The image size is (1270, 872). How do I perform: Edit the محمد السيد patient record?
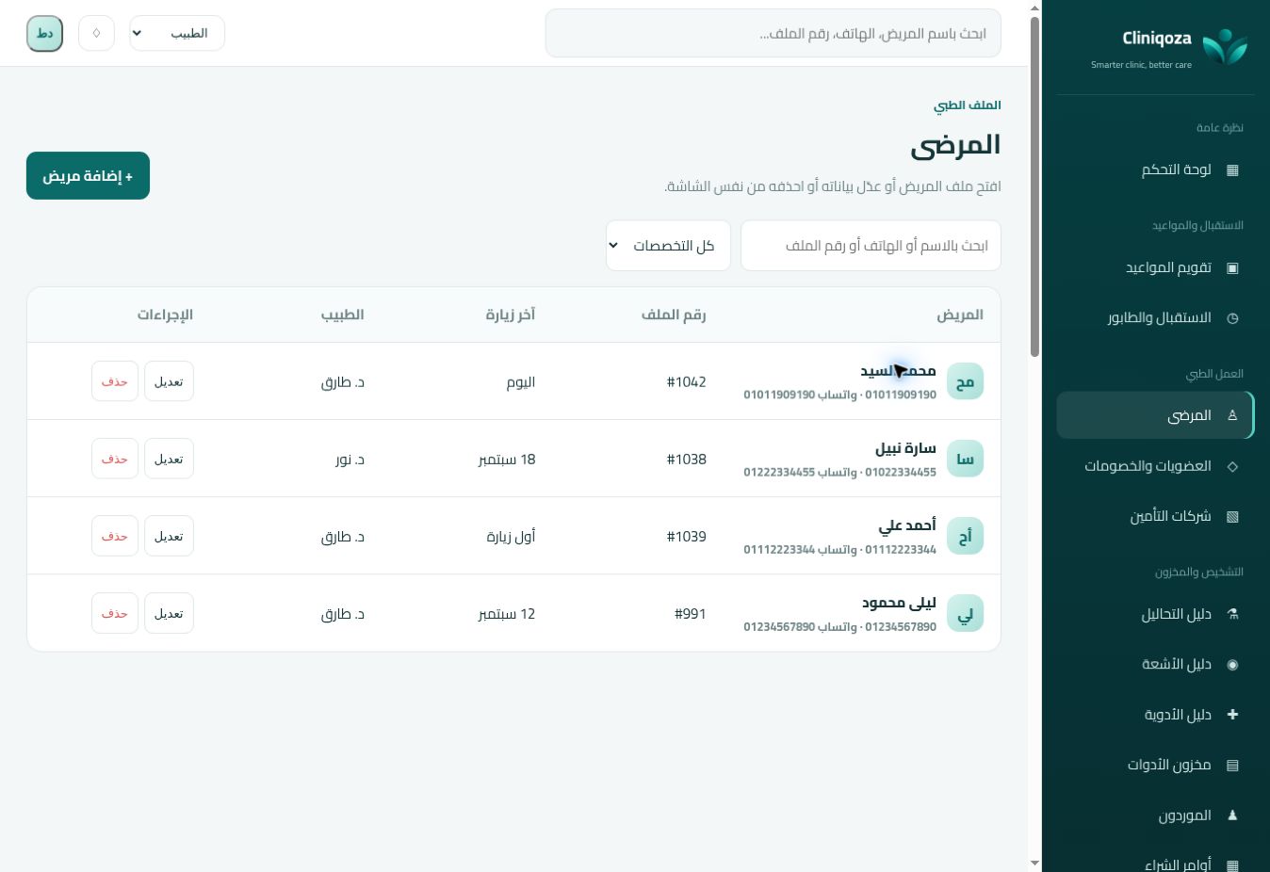click(169, 381)
